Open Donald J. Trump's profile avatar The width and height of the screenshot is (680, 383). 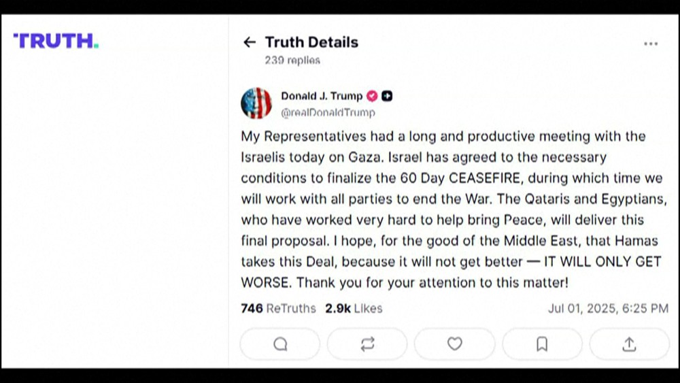[256, 103]
